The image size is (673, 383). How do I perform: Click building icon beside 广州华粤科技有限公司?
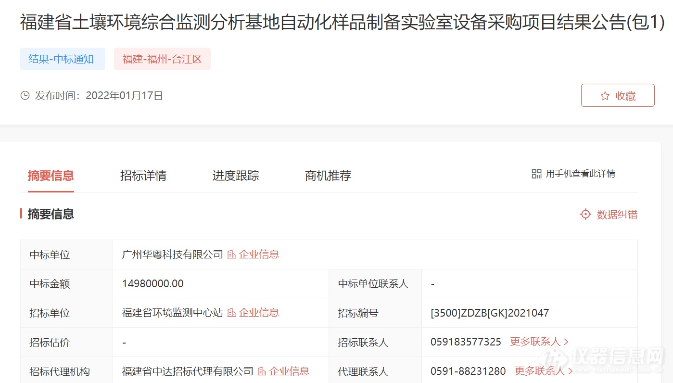pyautogui.click(x=232, y=255)
